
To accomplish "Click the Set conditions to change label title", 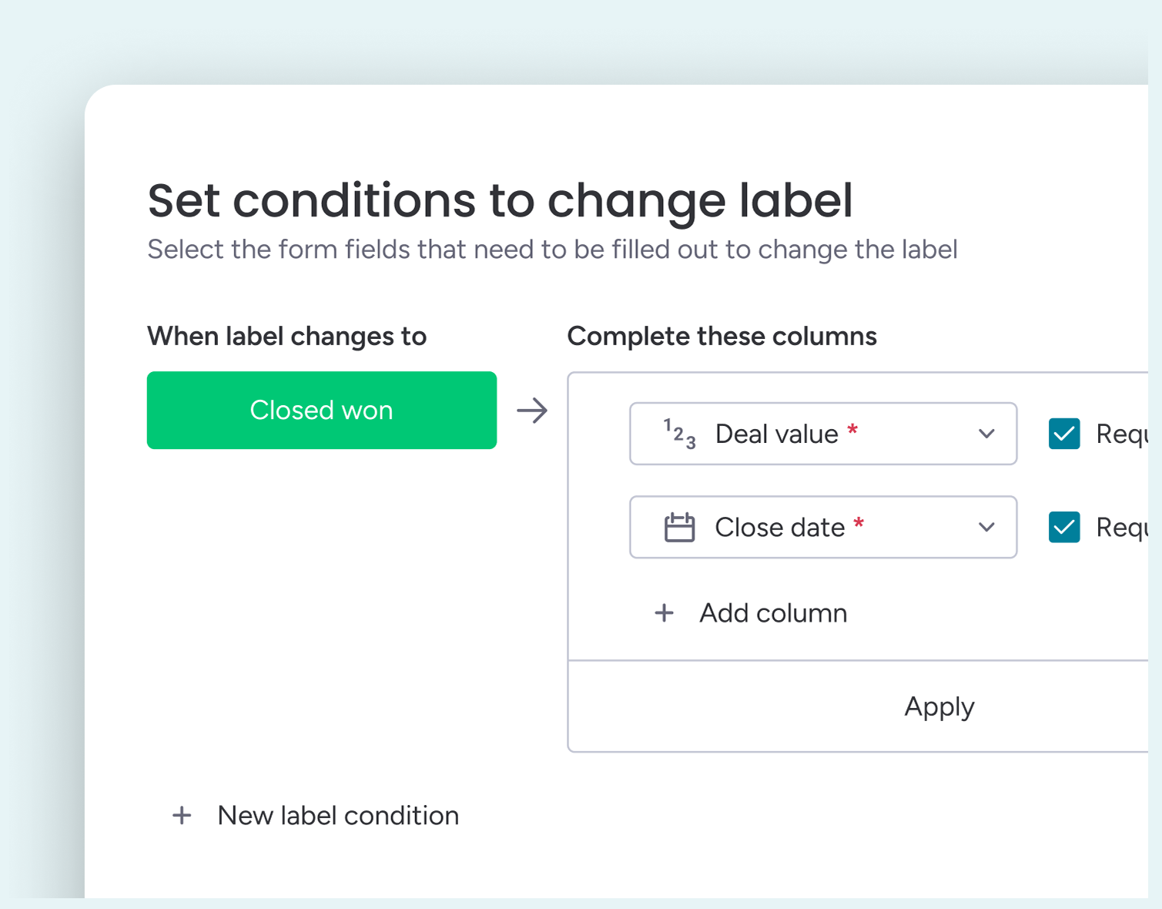I will click(x=500, y=200).
